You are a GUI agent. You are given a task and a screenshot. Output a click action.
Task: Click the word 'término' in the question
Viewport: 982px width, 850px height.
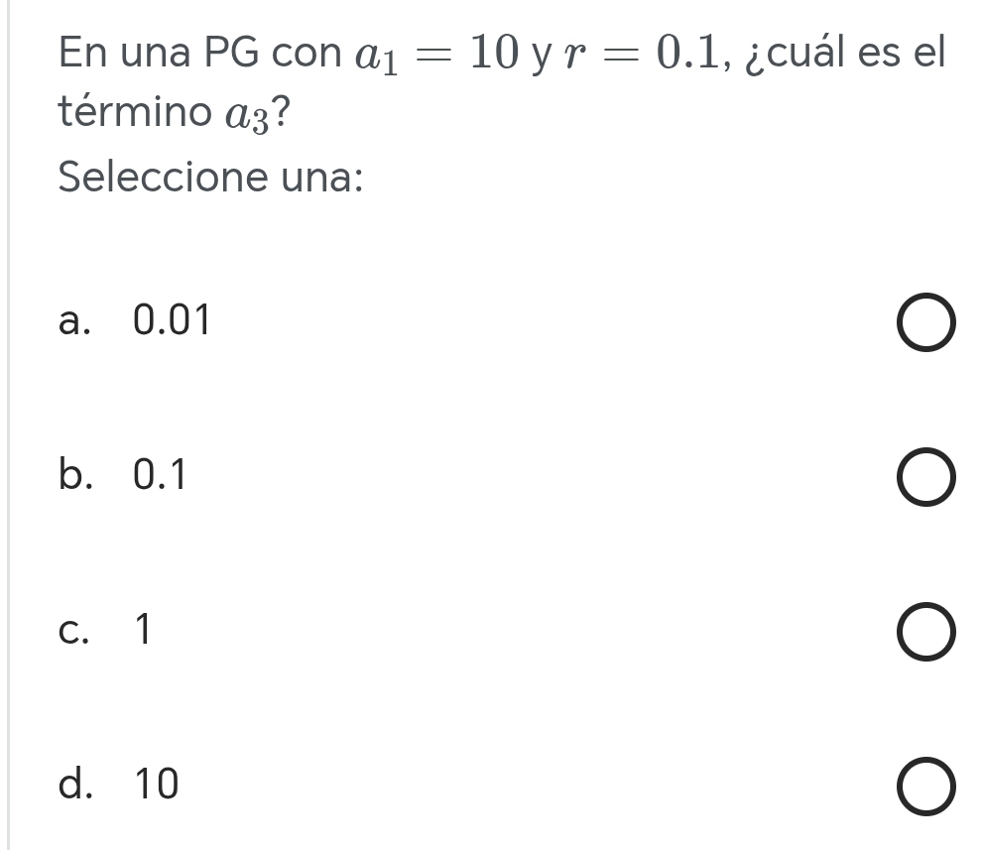132,113
